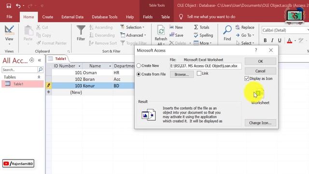Image resolution: width=309 pixels, height=174 pixels.
Task: Click the Ascending sort button
Action: [x=101, y=27]
